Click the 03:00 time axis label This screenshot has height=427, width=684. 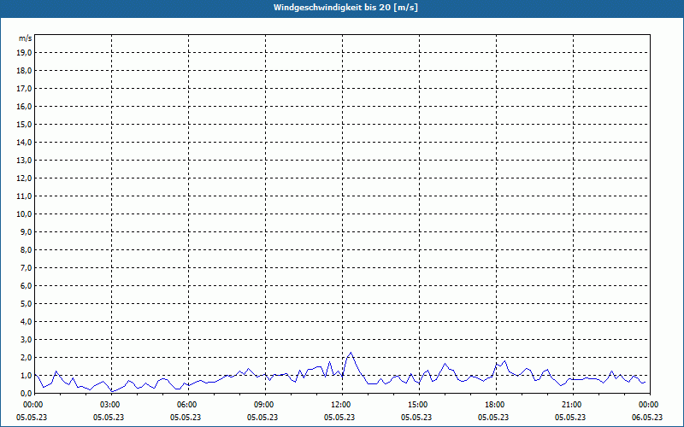pyautogui.click(x=112, y=405)
